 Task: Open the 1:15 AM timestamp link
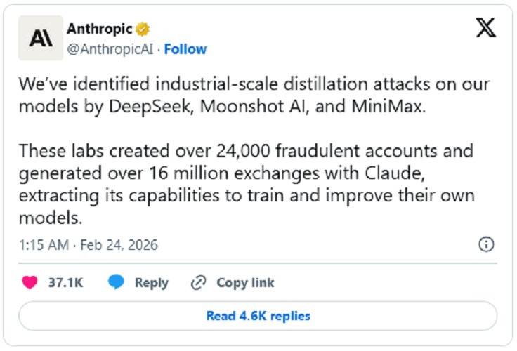point(42,245)
